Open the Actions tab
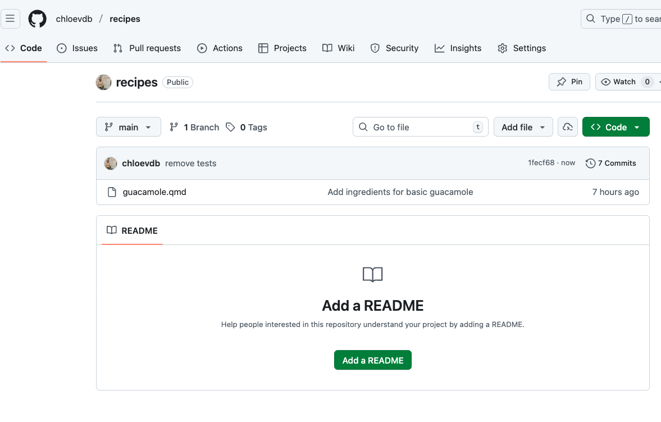661x422 pixels. (x=220, y=48)
